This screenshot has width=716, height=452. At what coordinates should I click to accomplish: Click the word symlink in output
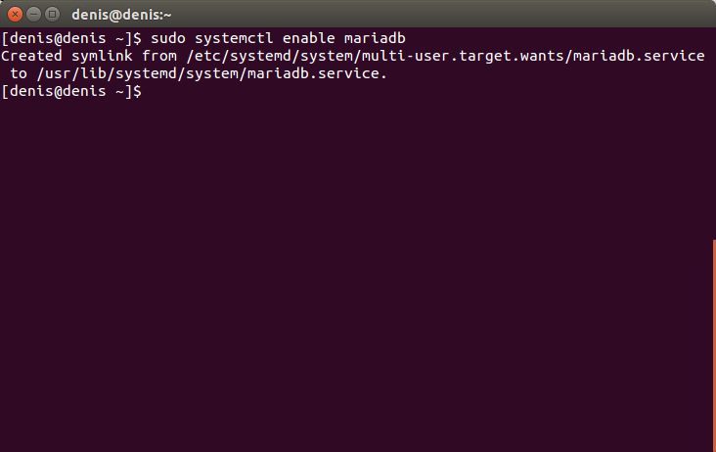click(x=103, y=56)
